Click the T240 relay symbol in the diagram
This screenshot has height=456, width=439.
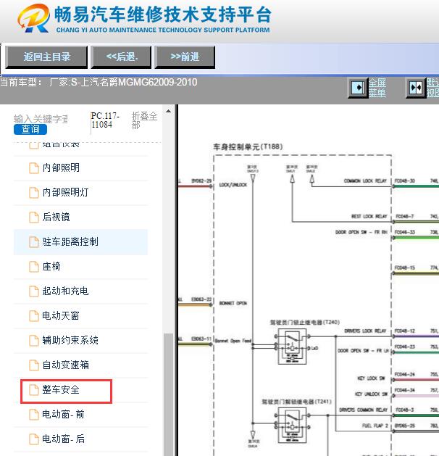tap(292, 347)
